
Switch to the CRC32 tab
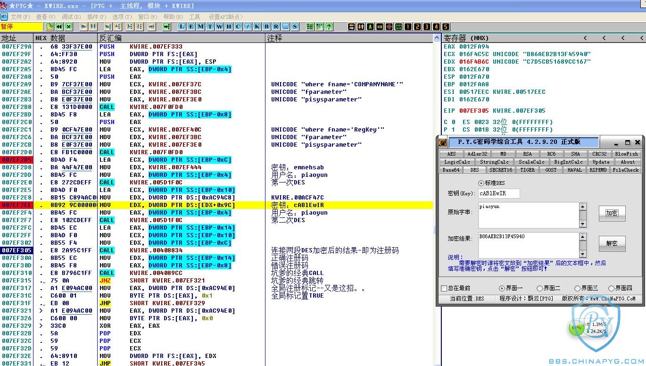[x=600, y=154]
